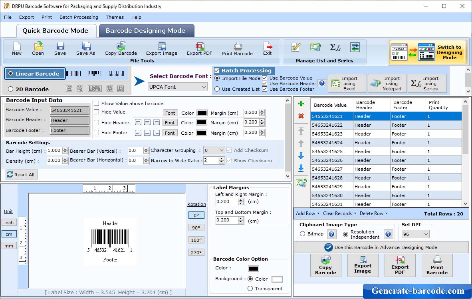
Task: Click the Excel list icon in Manage List
Action: point(315,47)
